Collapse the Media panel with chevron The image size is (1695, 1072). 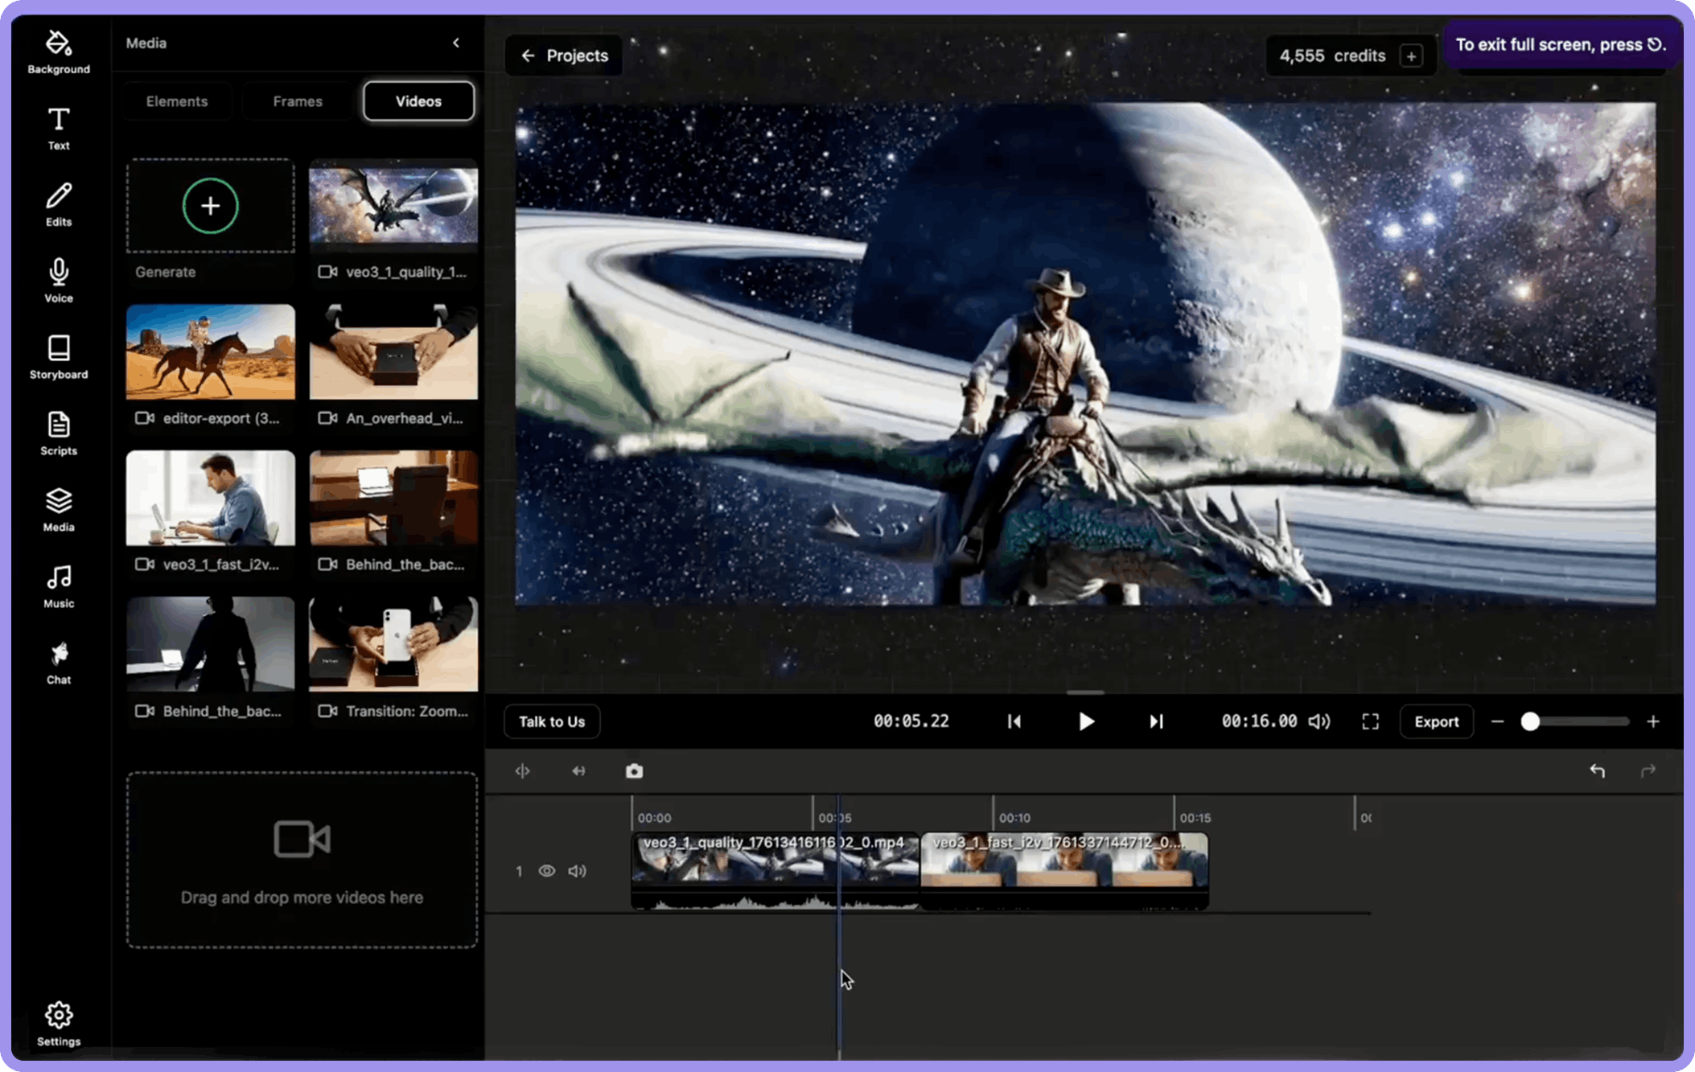pyautogui.click(x=456, y=43)
